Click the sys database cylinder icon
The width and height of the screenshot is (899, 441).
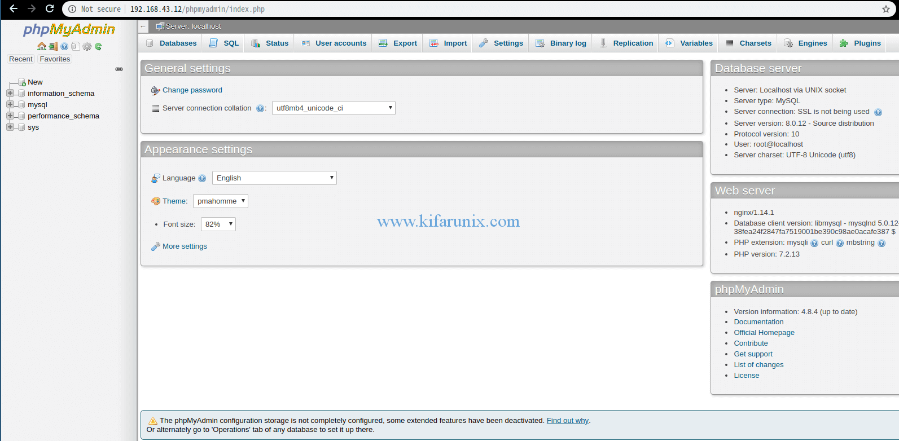tap(21, 127)
